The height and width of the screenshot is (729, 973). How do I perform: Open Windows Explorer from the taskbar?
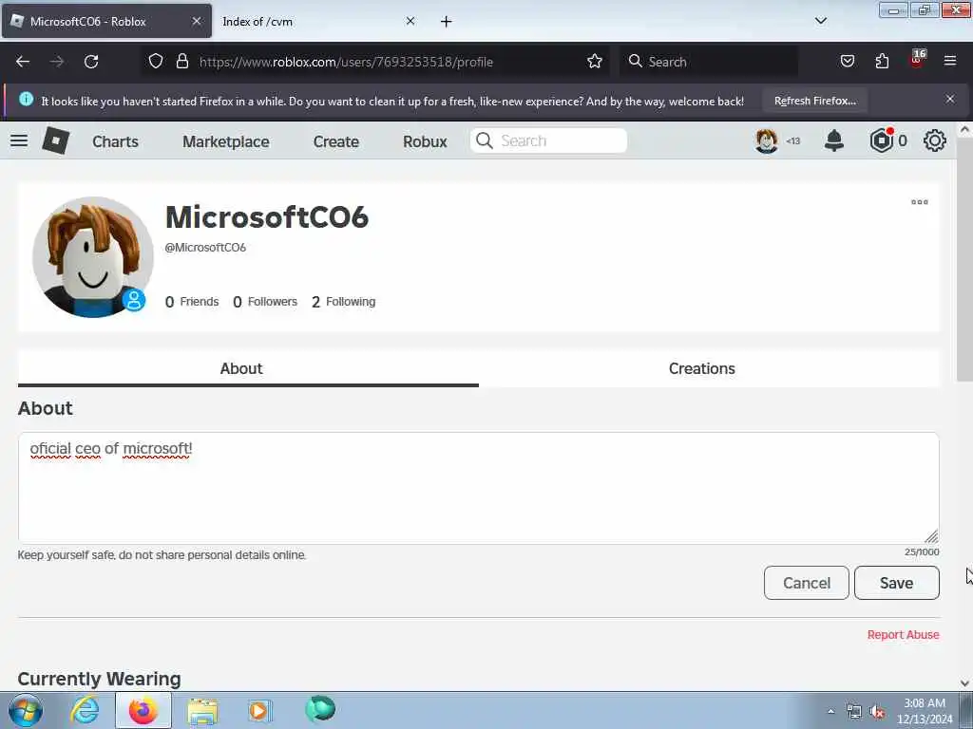point(202,711)
